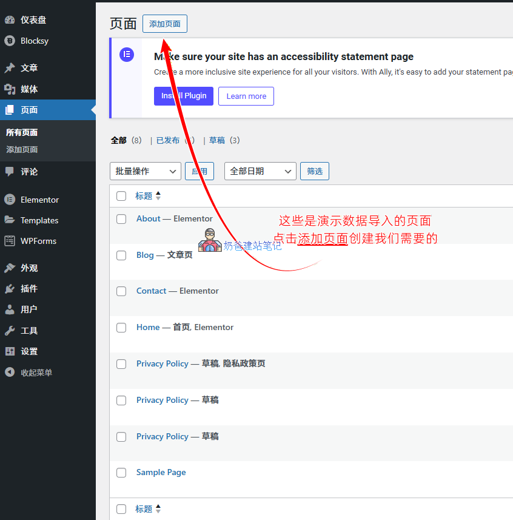The width and height of the screenshot is (513, 520).
Task: Open the 批量操作 bulk actions dropdown
Action: pyautogui.click(x=145, y=171)
